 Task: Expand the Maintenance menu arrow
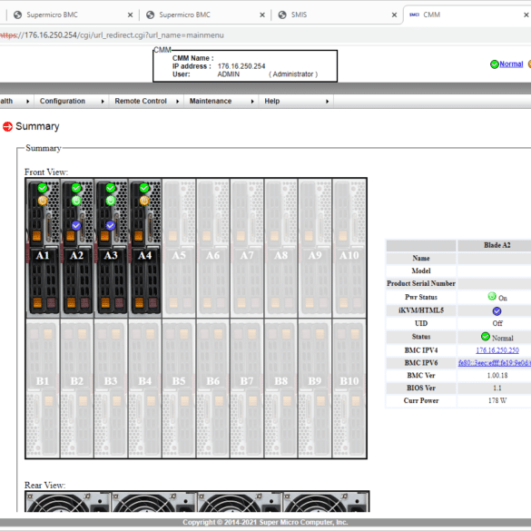(x=252, y=102)
